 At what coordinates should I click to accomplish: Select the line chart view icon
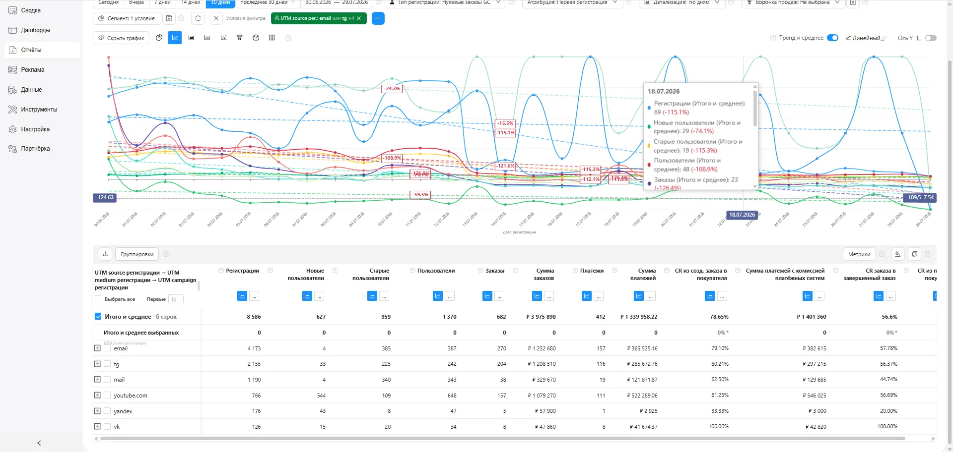tap(175, 38)
